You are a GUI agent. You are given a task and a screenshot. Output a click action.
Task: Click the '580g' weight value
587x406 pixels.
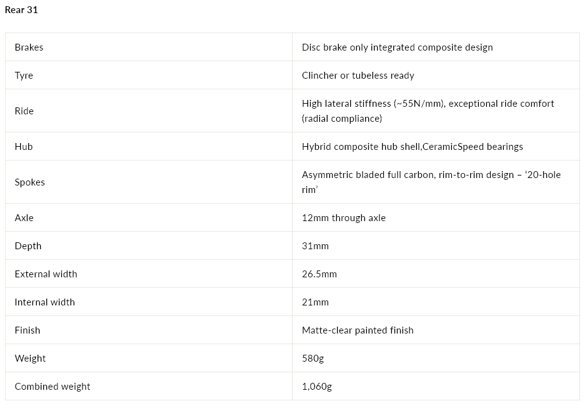(x=313, y=359)
